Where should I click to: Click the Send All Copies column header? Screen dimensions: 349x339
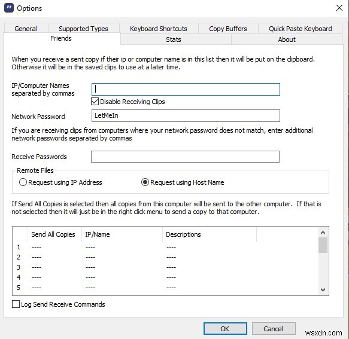(54, 234)
